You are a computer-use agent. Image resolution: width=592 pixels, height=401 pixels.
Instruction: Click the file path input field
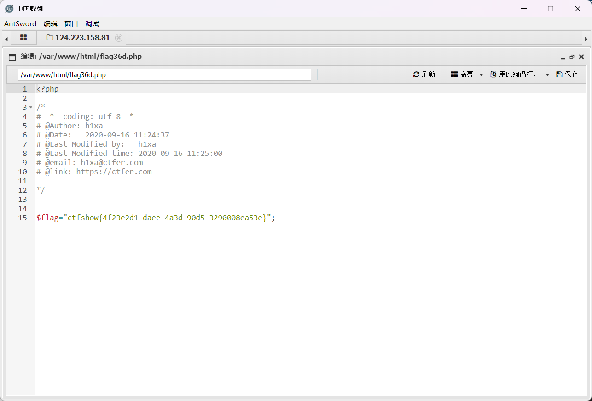pyautogui.click(x=164, y=74)
